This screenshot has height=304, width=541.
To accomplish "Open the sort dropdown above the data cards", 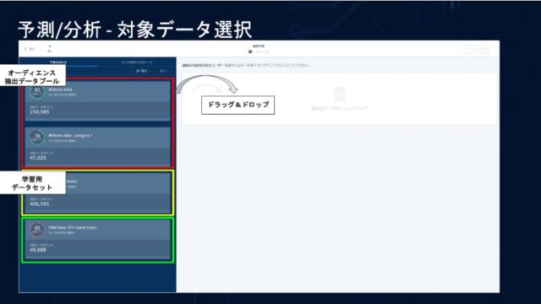I will tap(144, 71).
